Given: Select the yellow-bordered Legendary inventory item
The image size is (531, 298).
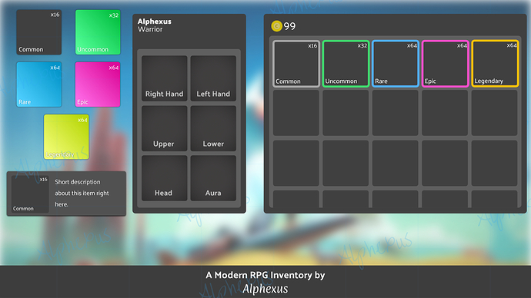Looking at the screenshot, I should (495, 64).
